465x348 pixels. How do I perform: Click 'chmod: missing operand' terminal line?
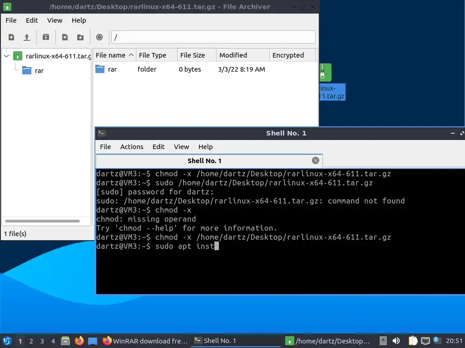click(x=146, y=219)
